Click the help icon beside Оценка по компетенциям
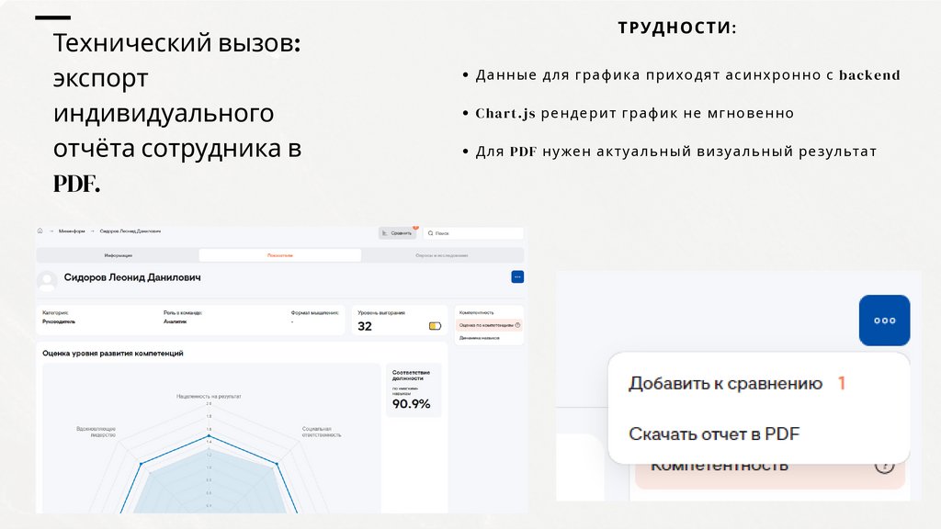This screenshot has height=529, width=941. click(518, 325)
